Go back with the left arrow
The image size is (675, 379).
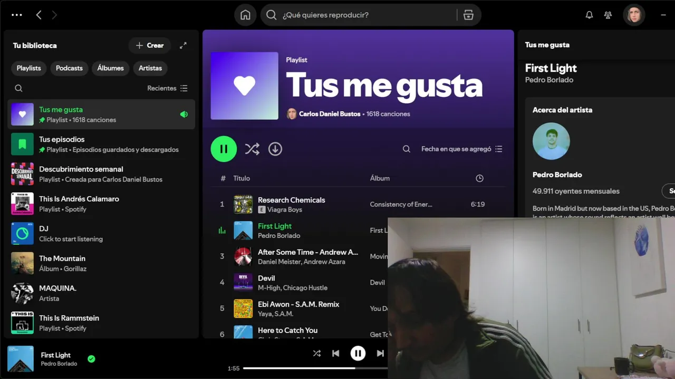38,15
